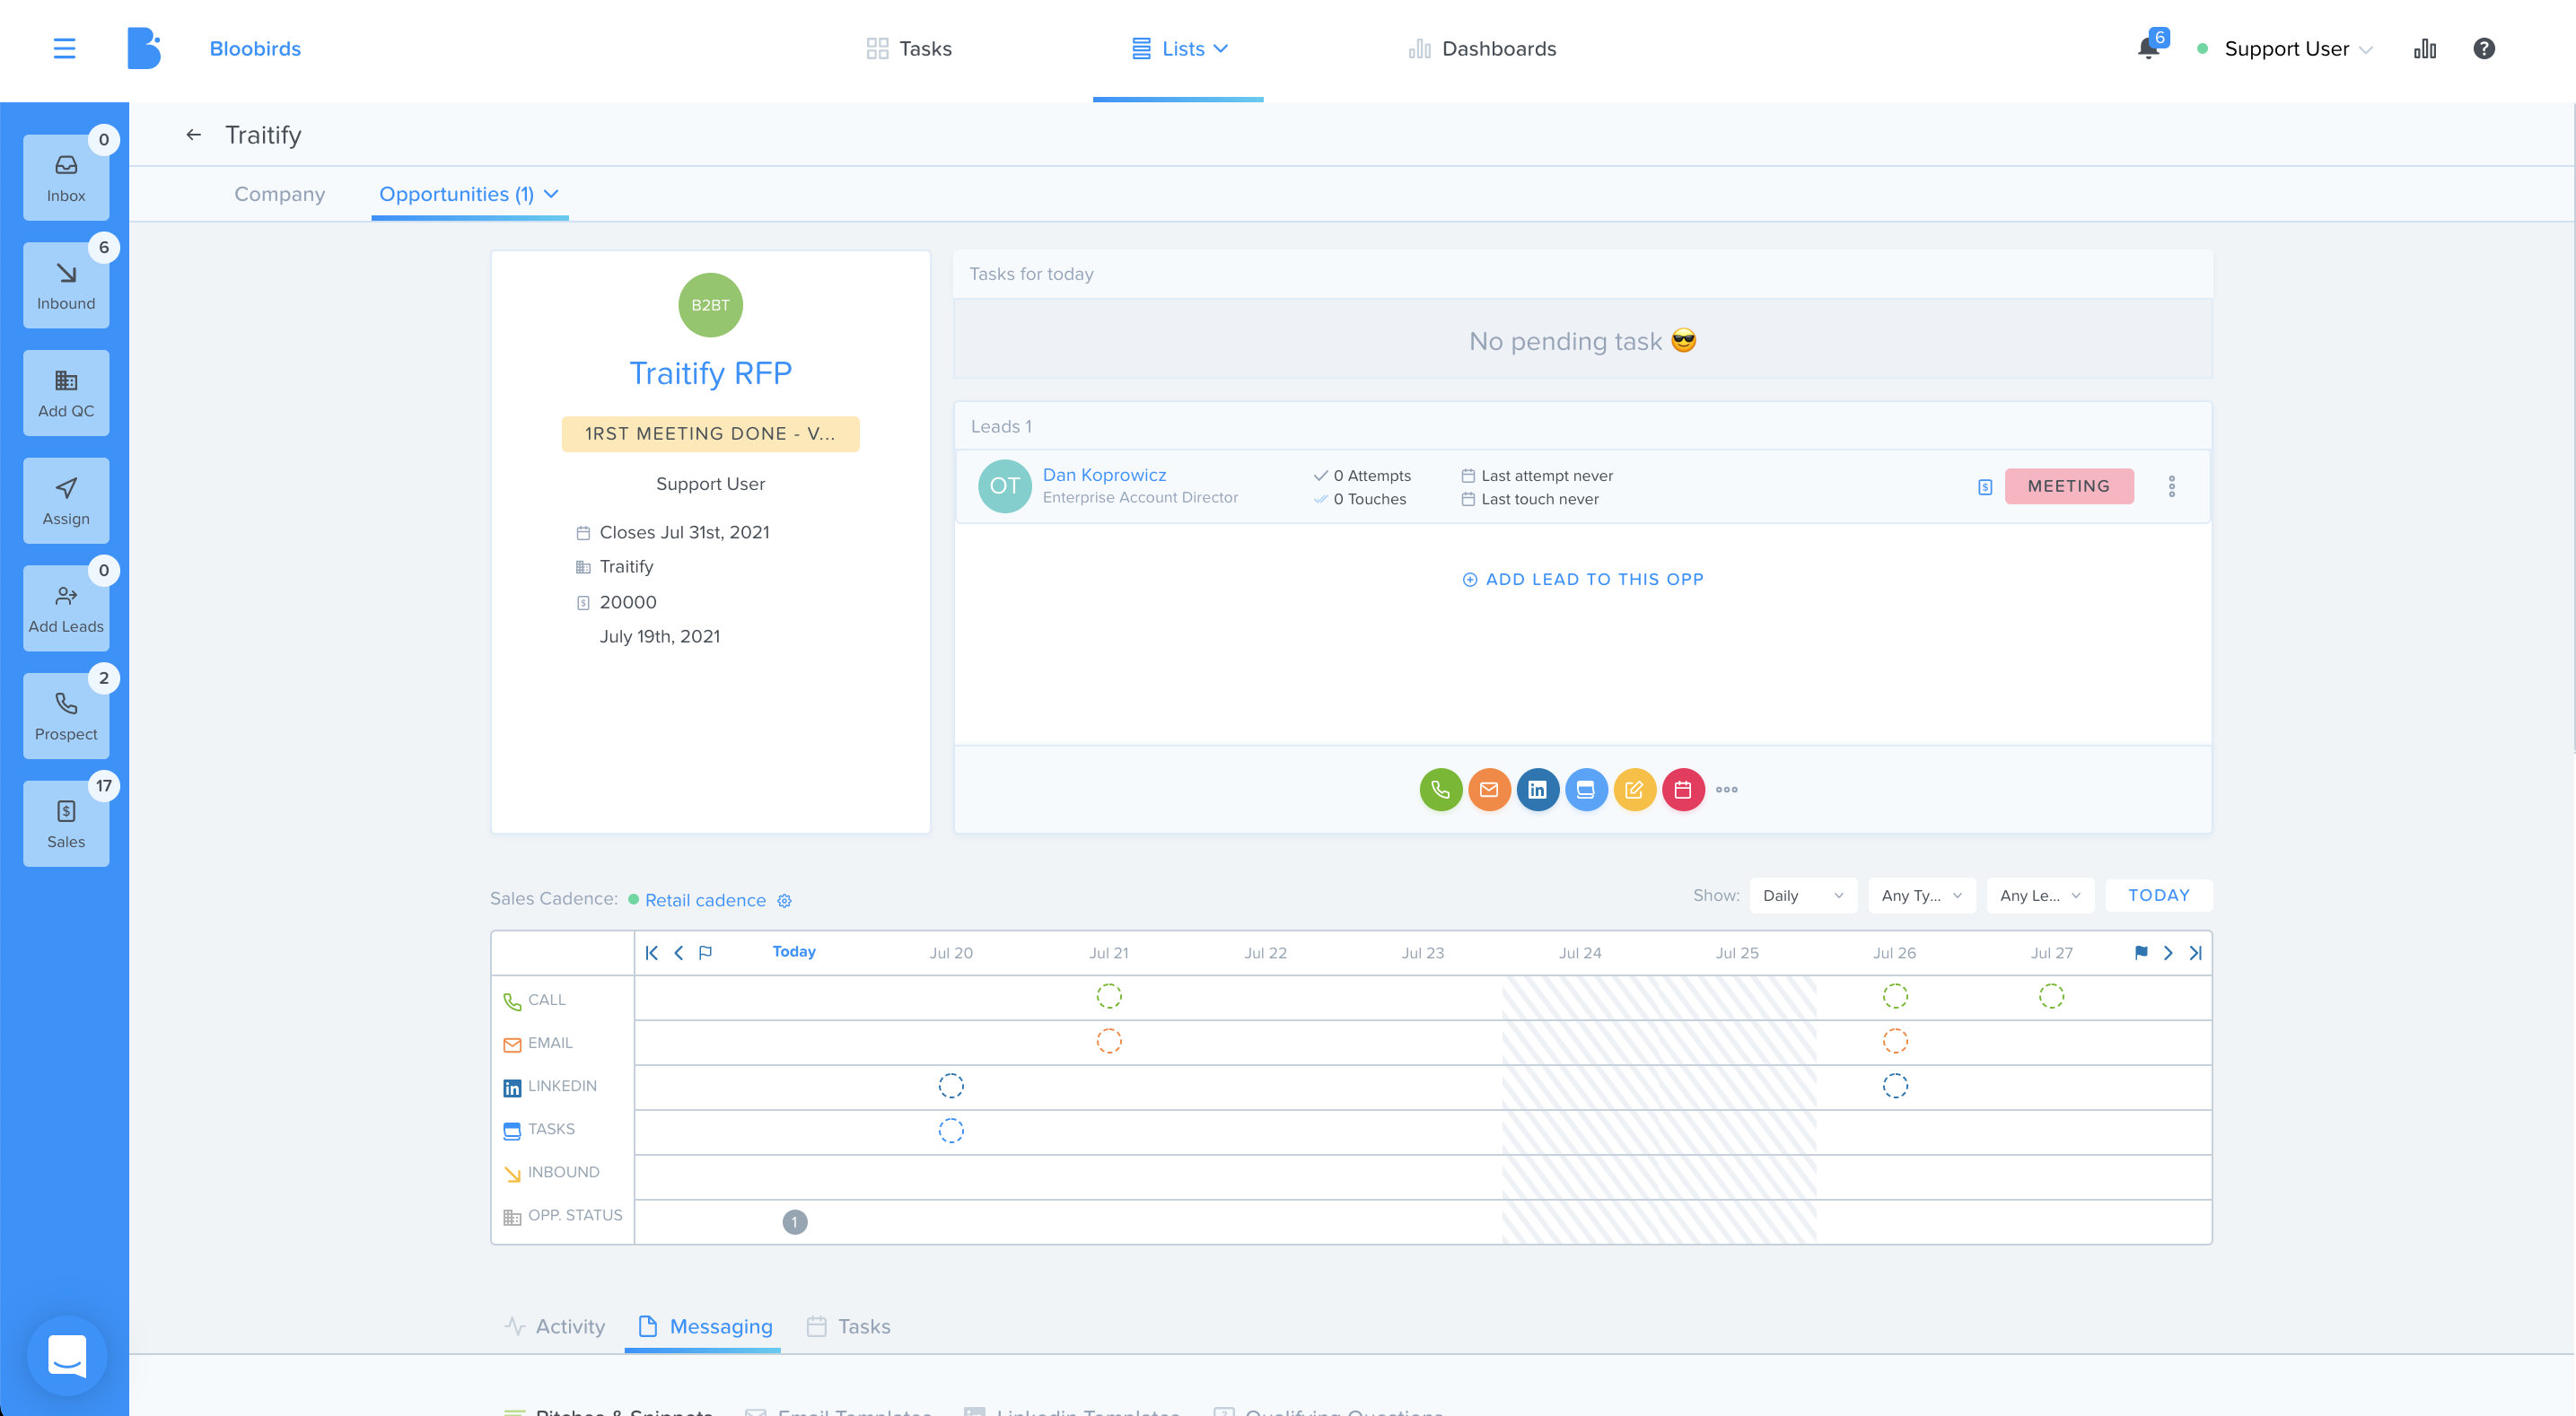Viewport: 2576px width, 1416px height.
Task: Go to next dates in cadence timeline
Action: pos(2168,953)
